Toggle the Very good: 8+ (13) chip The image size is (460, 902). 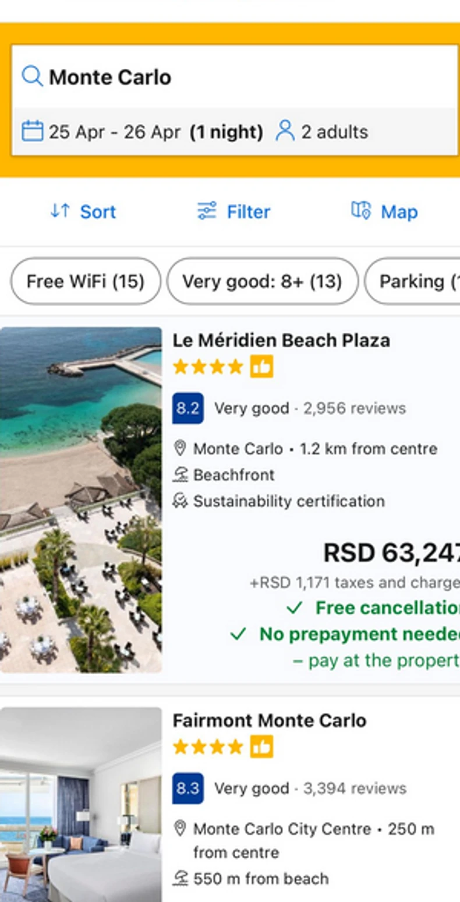pos(262,281)
